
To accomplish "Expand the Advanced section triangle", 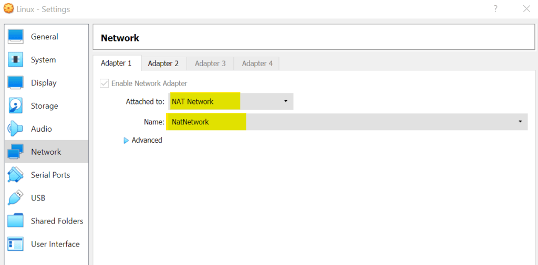I will tap(126, 140).
